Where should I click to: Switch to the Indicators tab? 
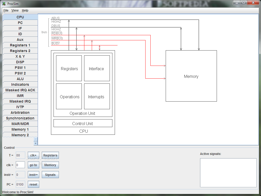[20, 84]
